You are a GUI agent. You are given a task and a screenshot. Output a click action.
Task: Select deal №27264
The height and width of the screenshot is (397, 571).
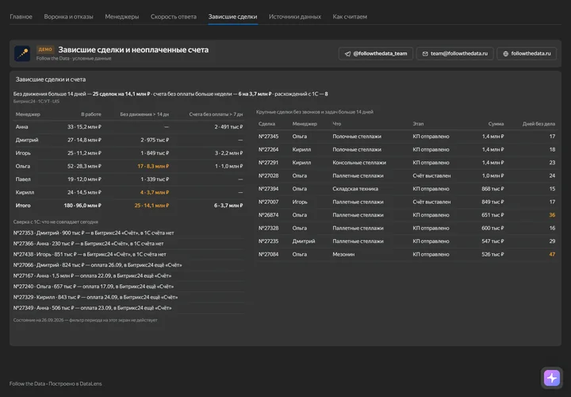(x=268, y=149)
